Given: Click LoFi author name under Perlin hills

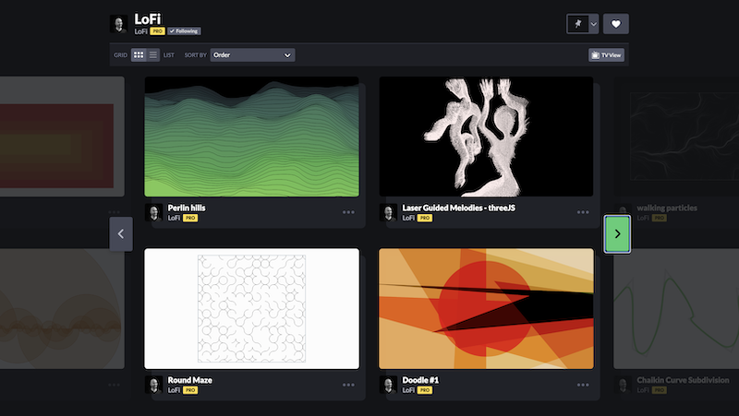Looking at the screenshot, I should [x=174, y=218].
